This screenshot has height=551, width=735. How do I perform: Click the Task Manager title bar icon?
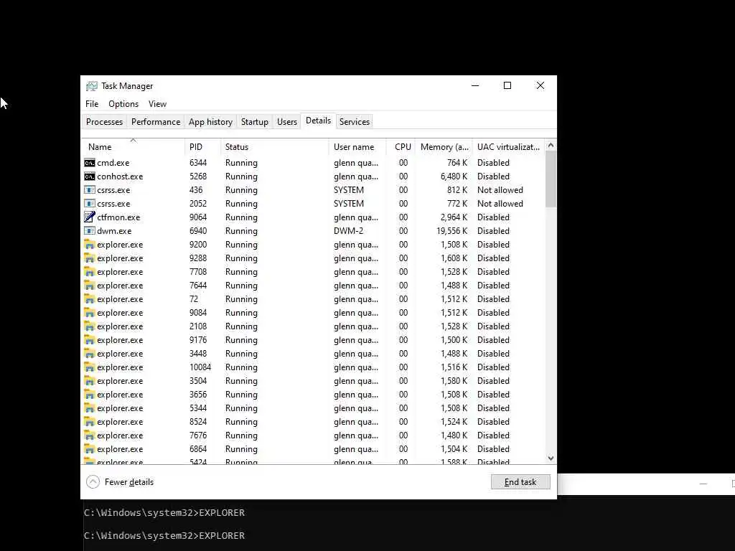pyautogui.click(x=91, y=86)
